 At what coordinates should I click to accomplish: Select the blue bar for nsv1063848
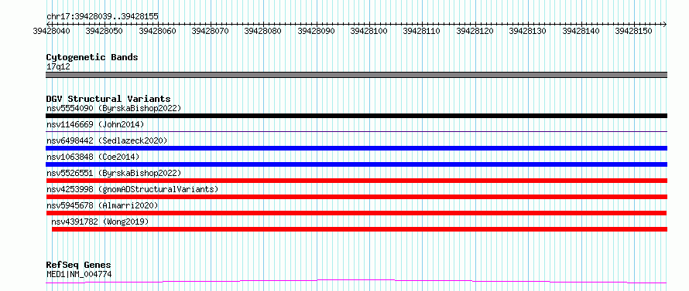(356, 164)
